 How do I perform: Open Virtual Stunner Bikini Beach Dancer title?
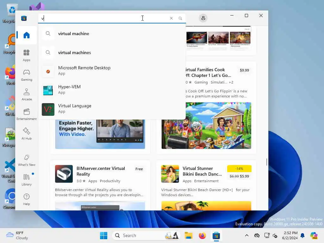tap(202, 171)
